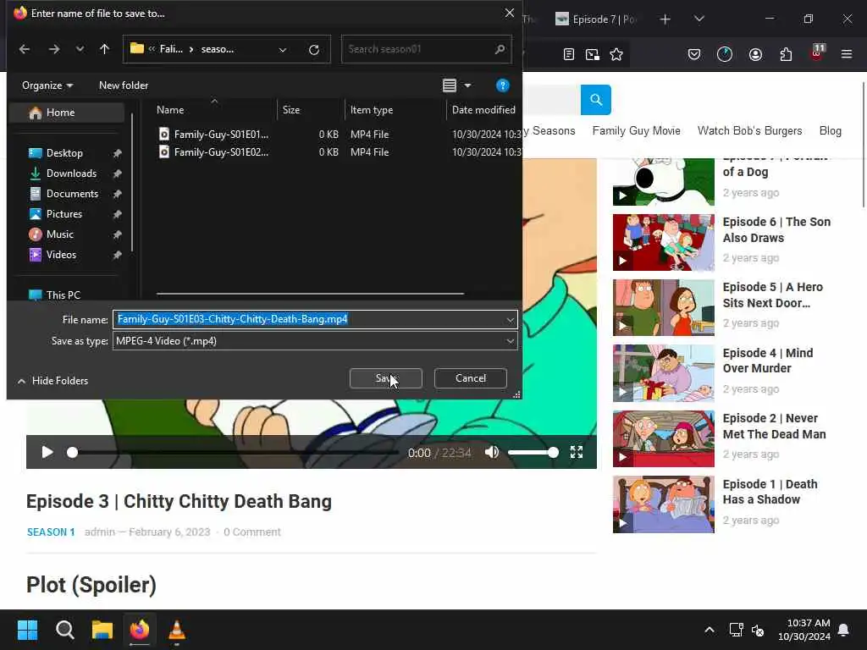Play the episode video
867x650 pixels.
[x=47, y=453]
